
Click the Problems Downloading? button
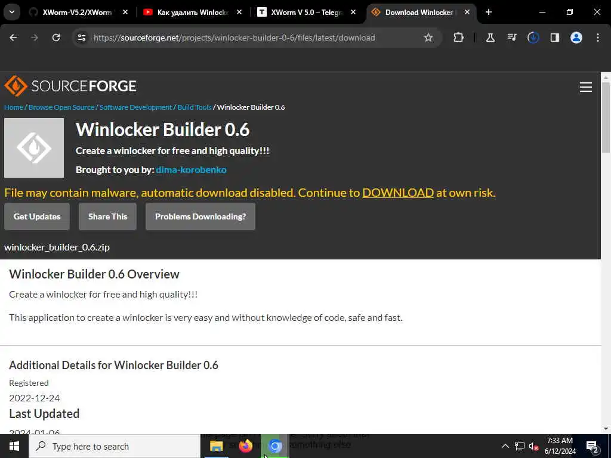200,216
